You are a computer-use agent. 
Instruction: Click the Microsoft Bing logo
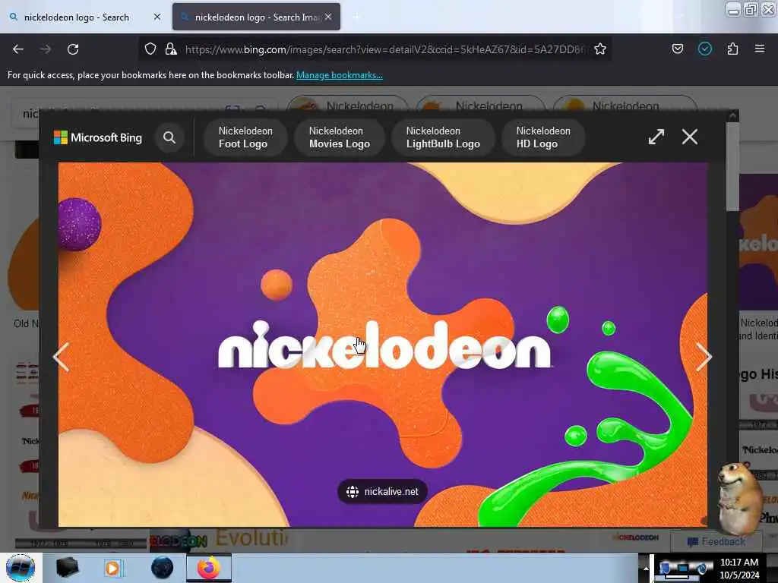pyautogui.click(x=98, y=137)
